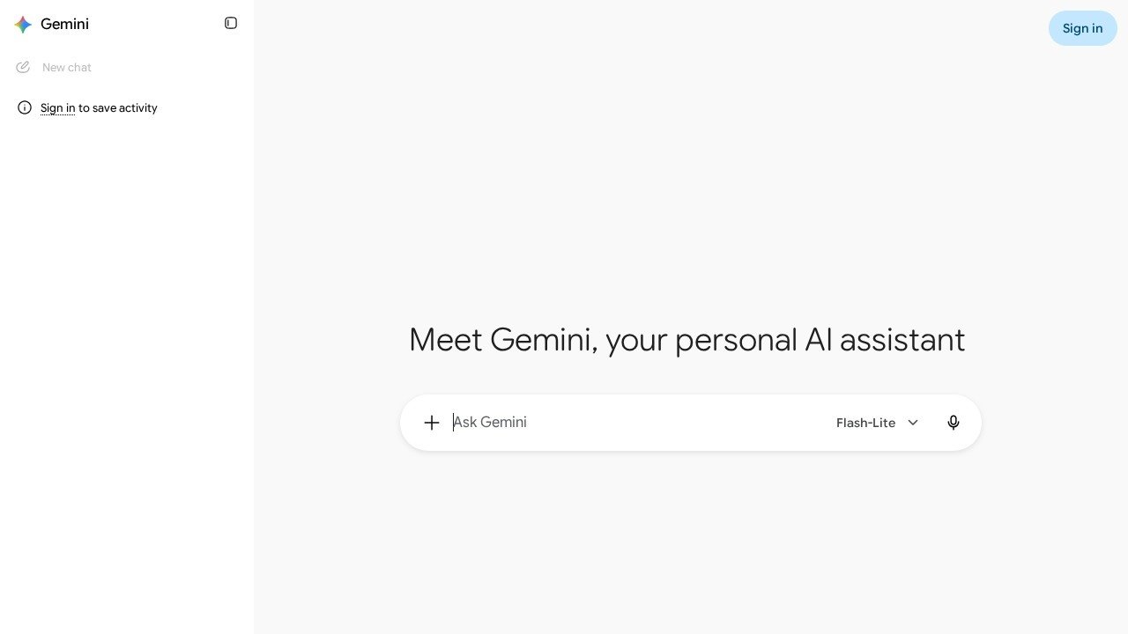The width and height of the screenshot is (1128, 634).
Task: Click the info circle icon in sidebar
Action: click(25, 107)
